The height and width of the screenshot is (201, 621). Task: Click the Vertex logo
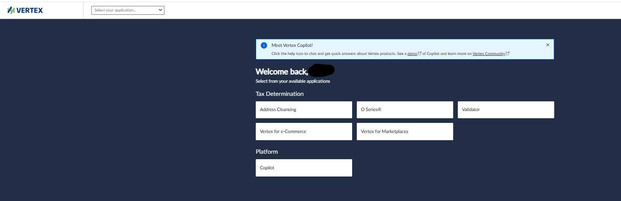coord(25,10)
